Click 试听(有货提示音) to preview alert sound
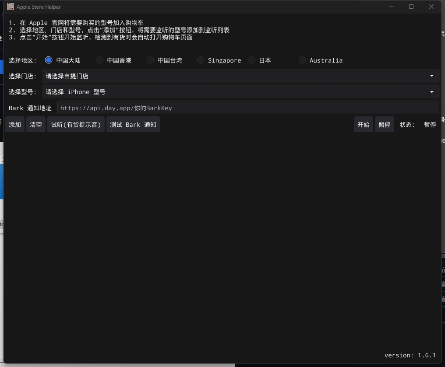 (76, 124)
